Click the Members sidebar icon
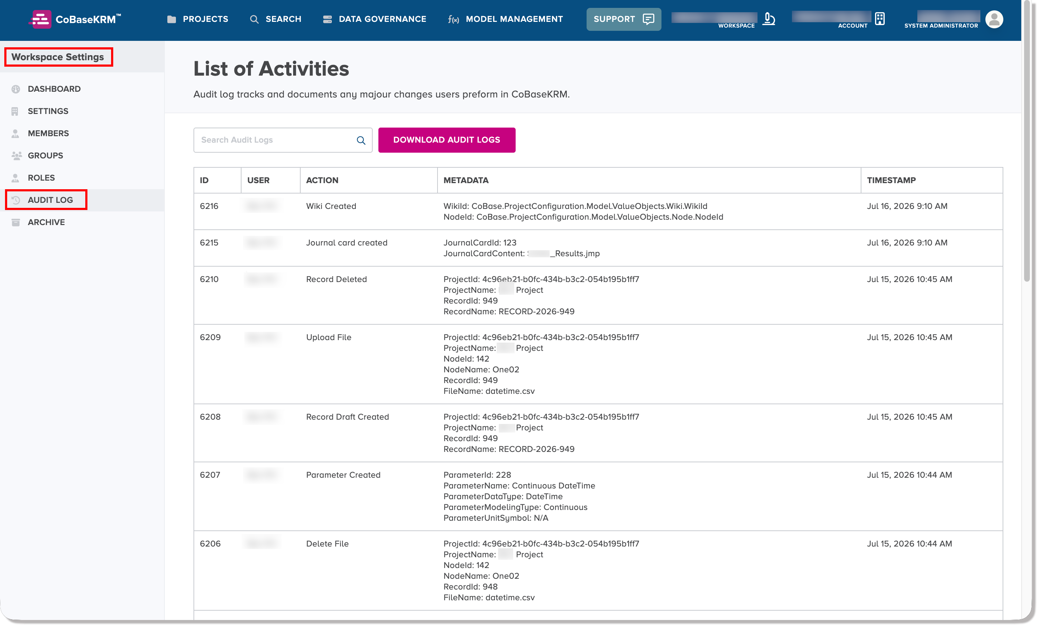The width and height of the screenshot is (1037, 625). click(x=15, y=133)
